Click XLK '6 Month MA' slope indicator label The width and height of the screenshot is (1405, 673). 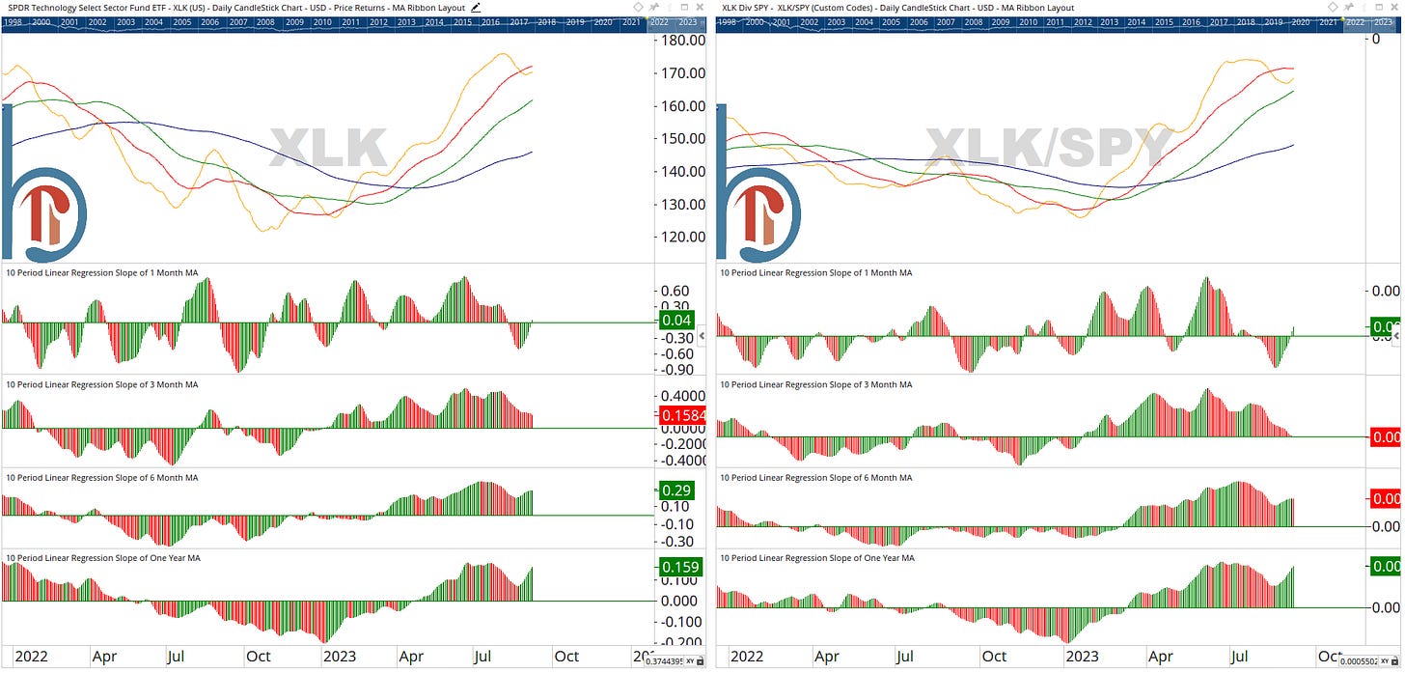pyautogui.click(x=101, y=478)
